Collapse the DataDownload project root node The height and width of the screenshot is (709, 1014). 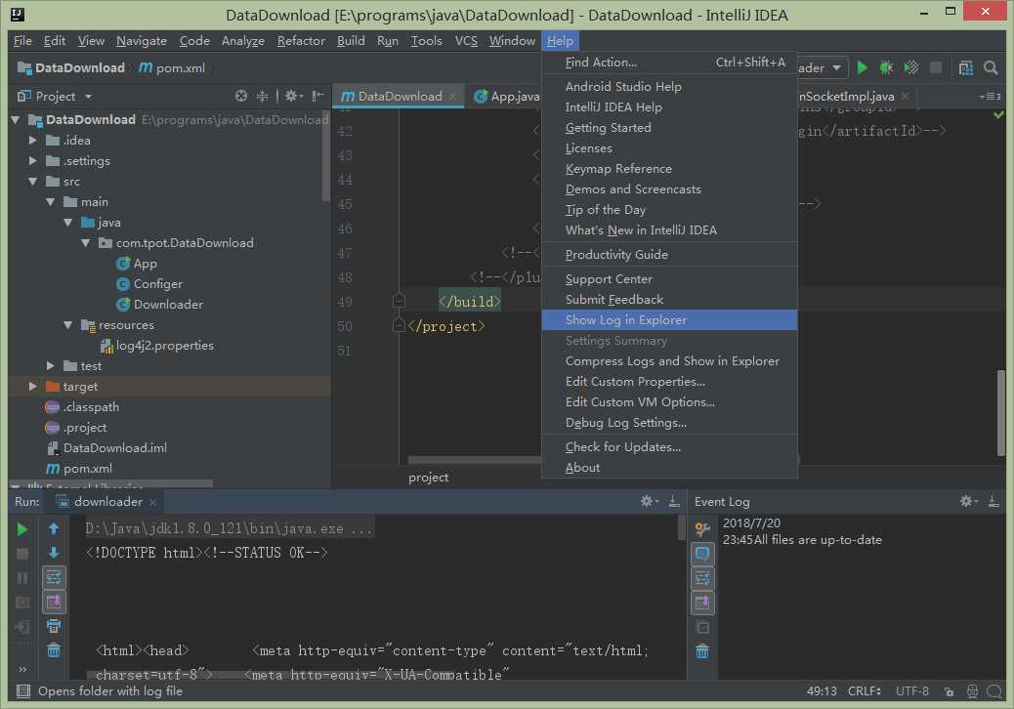pos(16,120)
